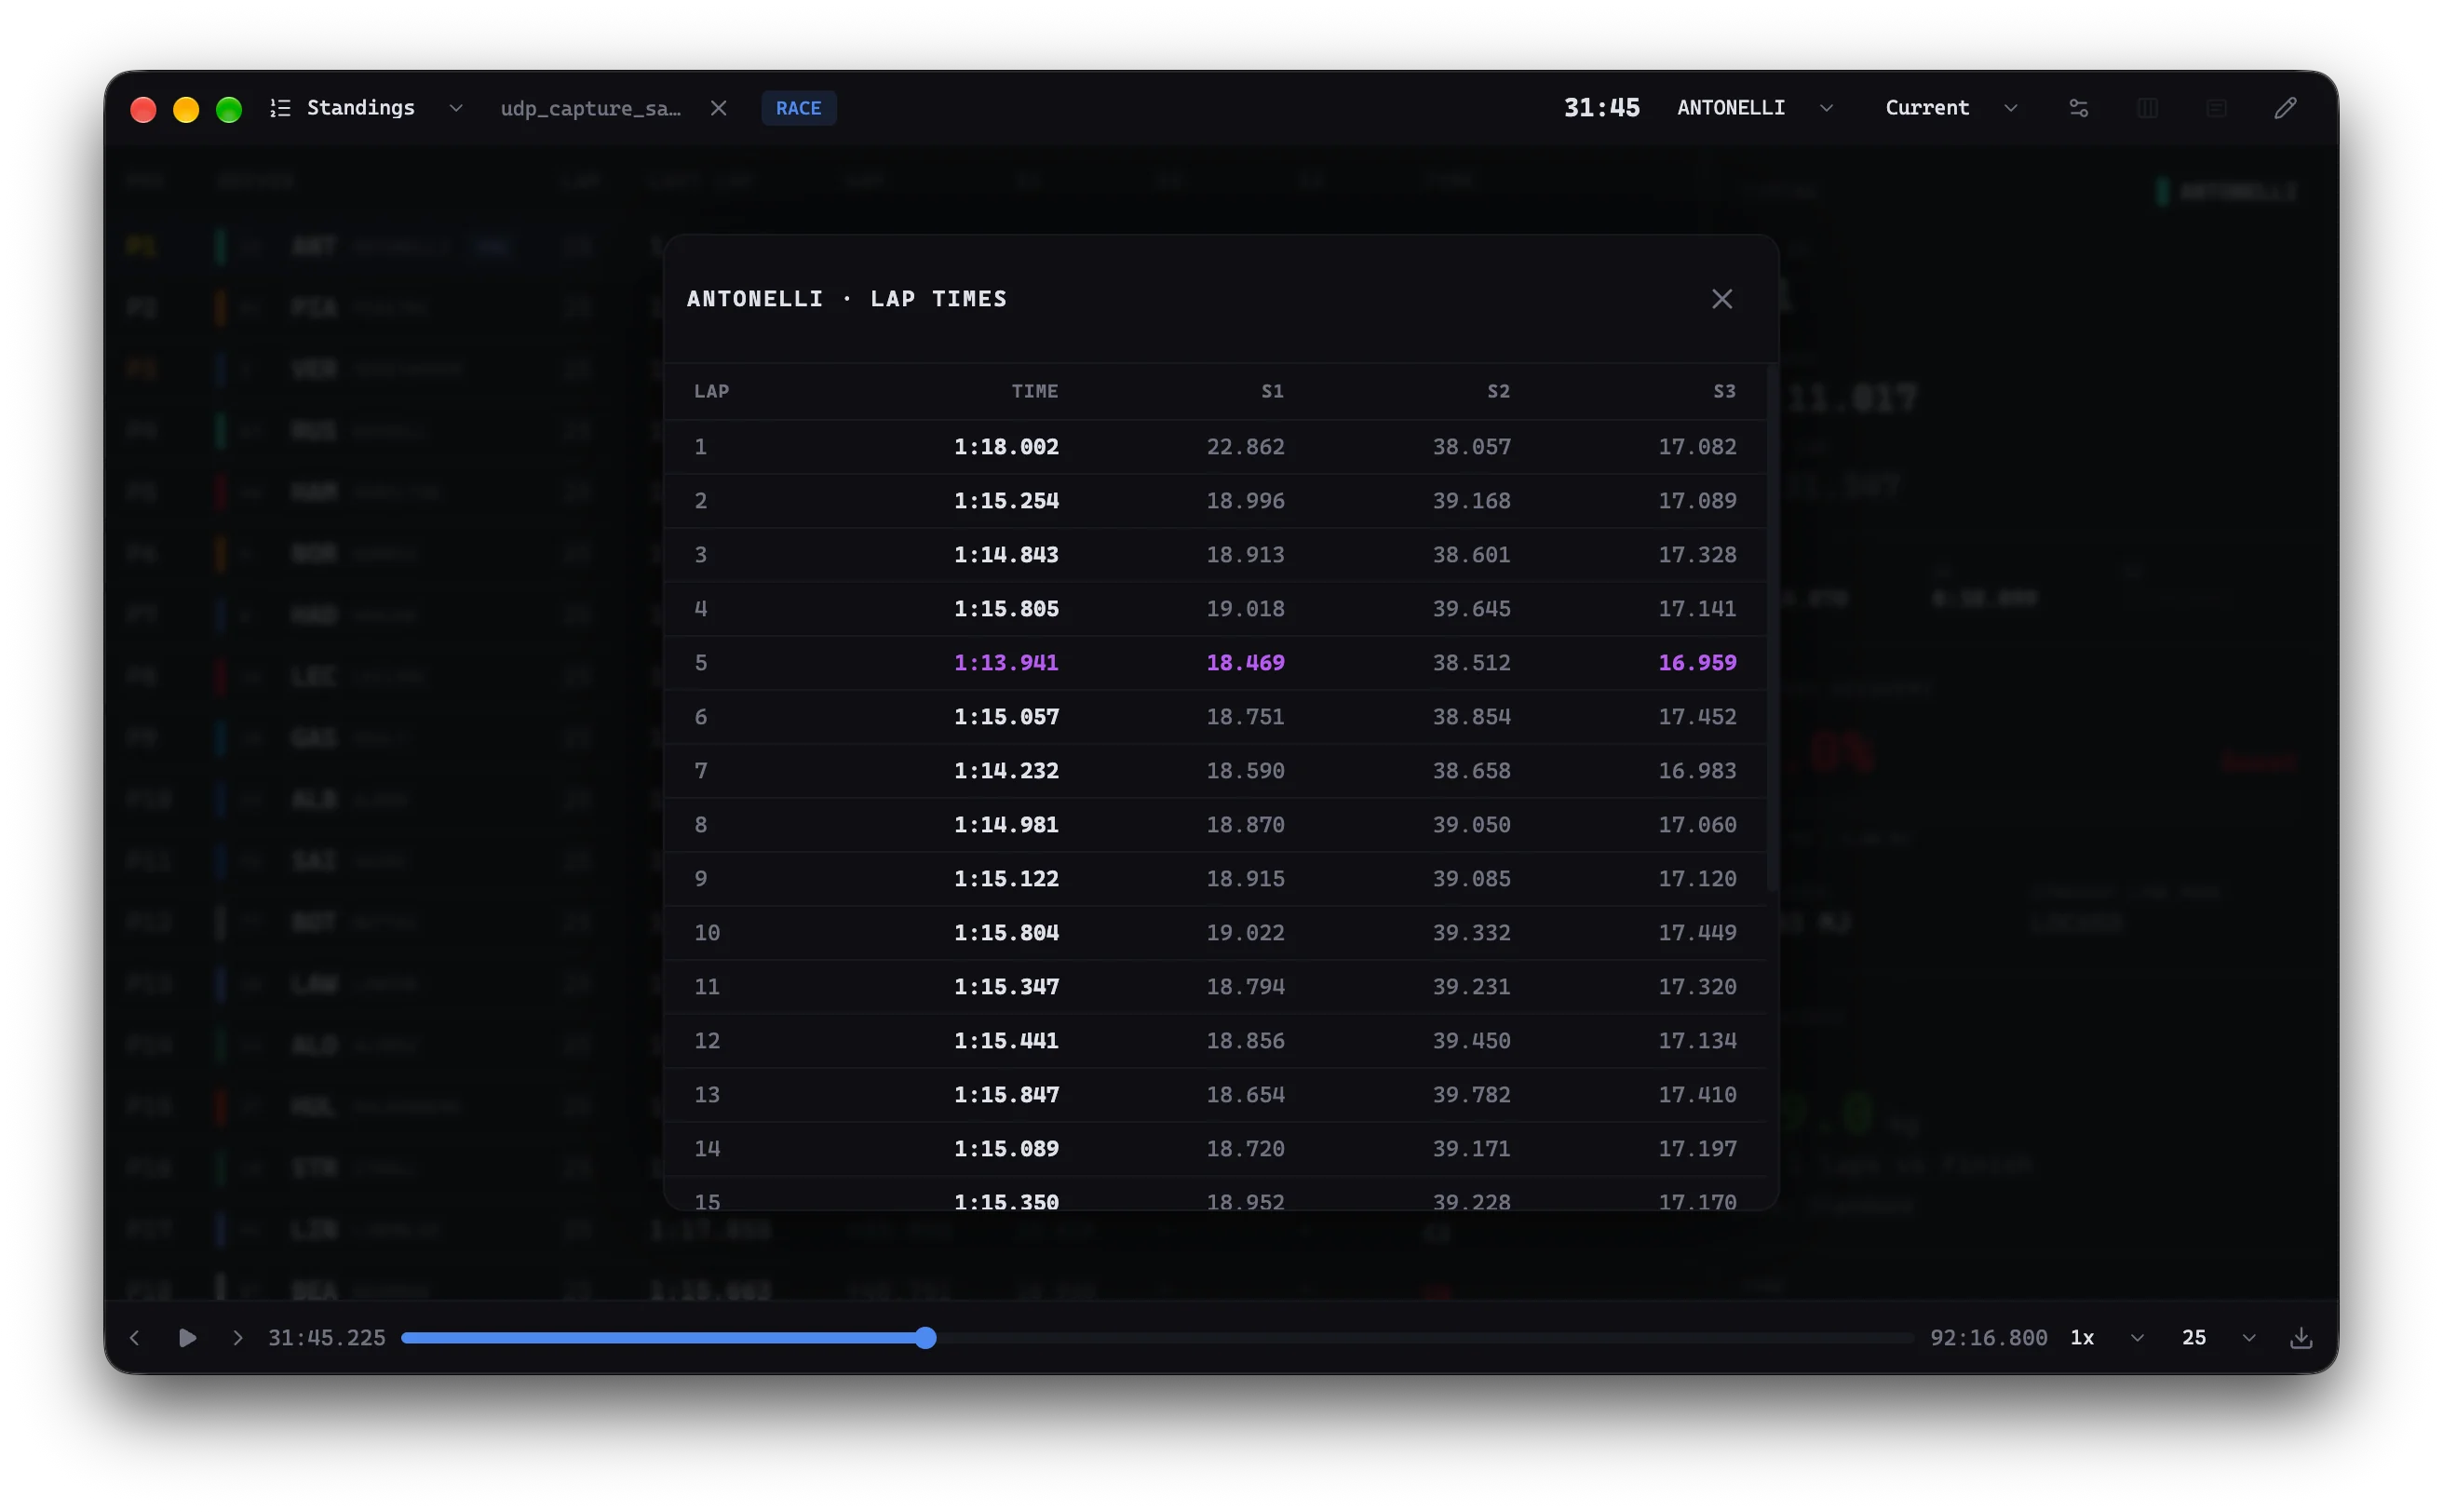This screenshot has width=2443, height=1512.
Task: Step back with previous frame arrow
Action: click(135, 1338)
